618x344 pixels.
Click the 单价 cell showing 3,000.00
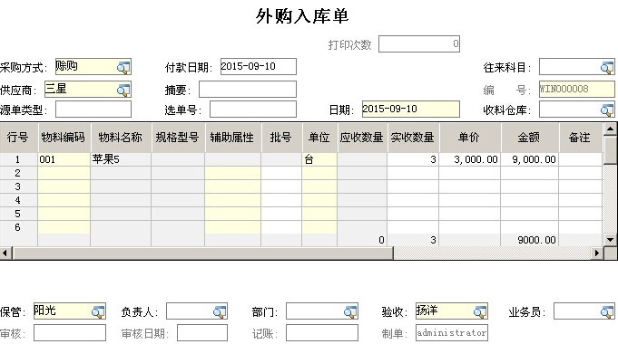click(x=470, y=159)
